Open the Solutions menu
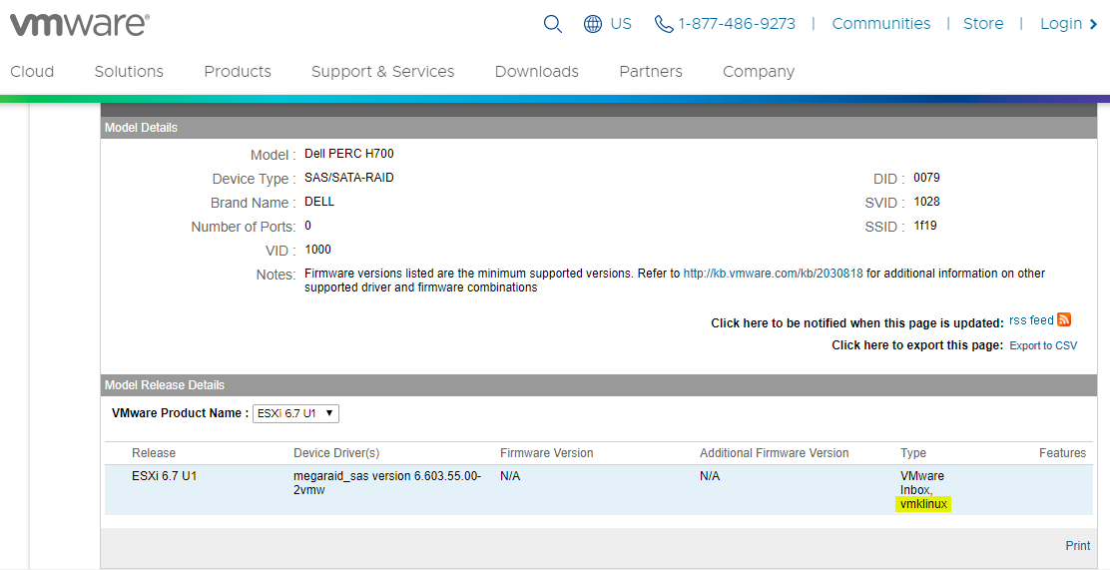The width and height of the screenshot is (1110, 570). click(x=129, y=72)
